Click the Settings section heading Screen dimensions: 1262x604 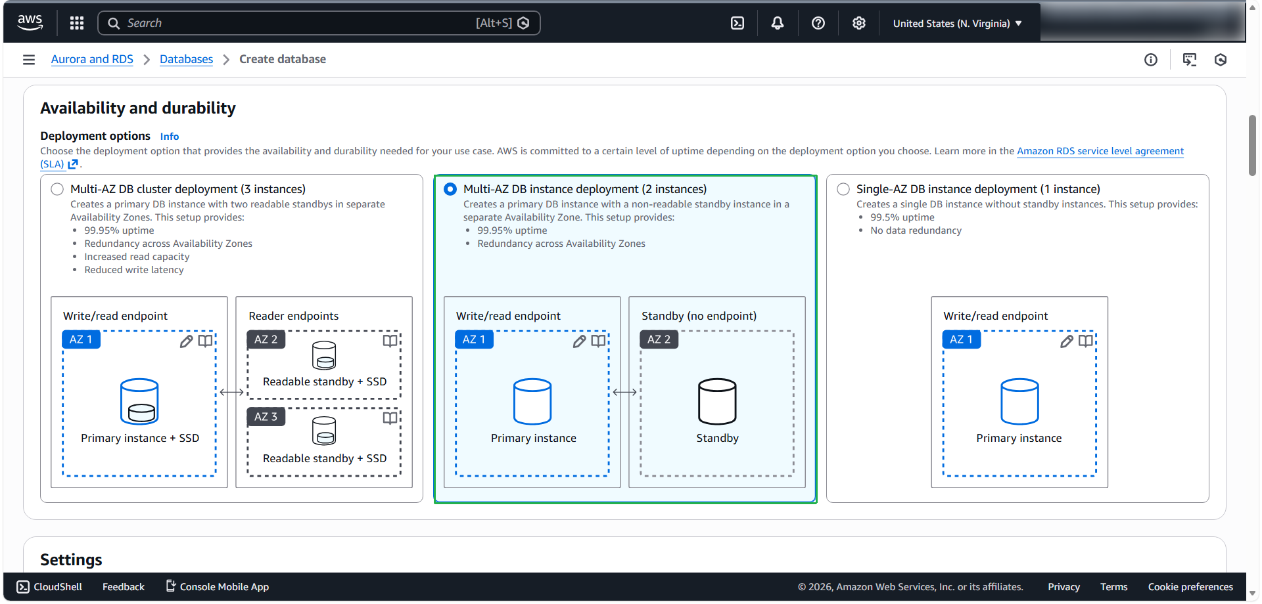pyautogui.click(x=71, y=560)
